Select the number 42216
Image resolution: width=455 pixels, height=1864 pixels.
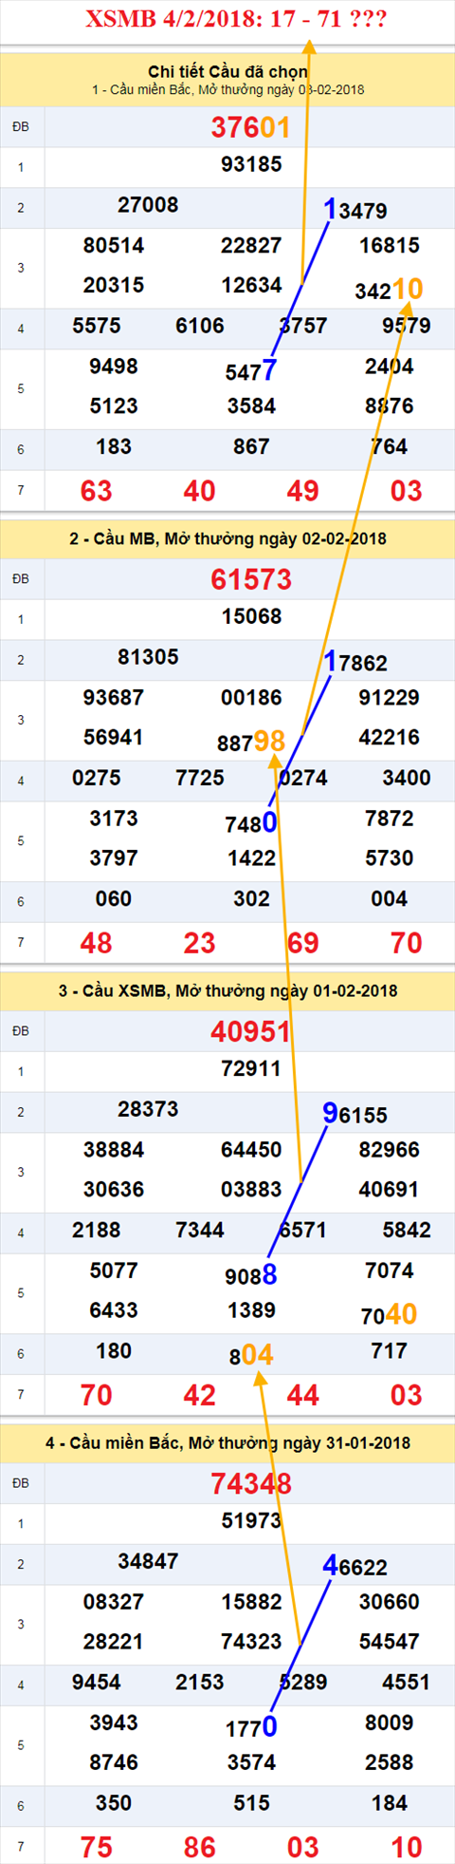(389, 738)
